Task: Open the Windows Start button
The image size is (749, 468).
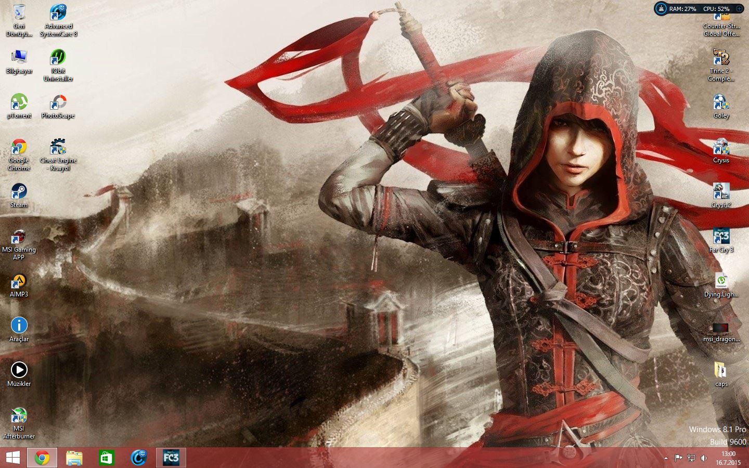Action: (13, 458)
